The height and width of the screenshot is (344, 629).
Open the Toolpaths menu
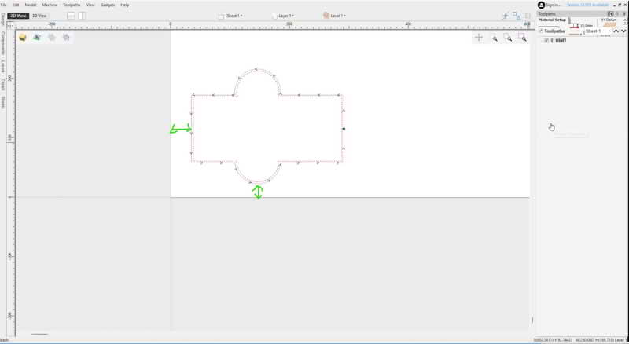(x=72, y=5)
